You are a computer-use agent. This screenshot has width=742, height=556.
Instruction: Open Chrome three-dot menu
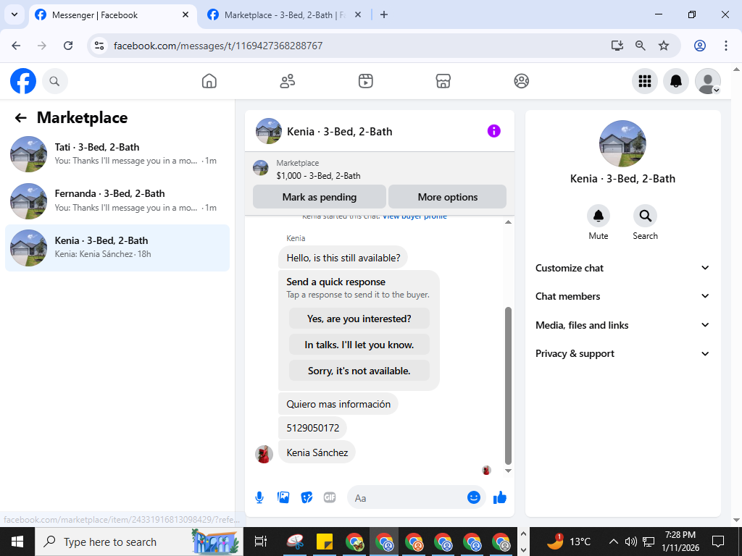726,46
